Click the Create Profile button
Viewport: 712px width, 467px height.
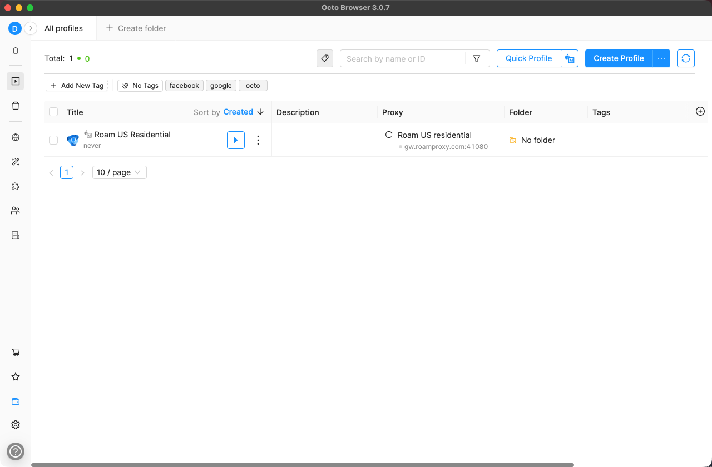tap(619, 58)
